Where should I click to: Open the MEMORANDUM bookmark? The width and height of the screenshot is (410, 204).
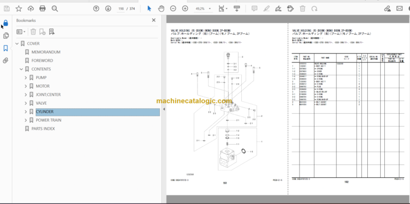[46, 52]
